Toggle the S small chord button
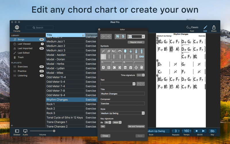Viewport: 230px width, 144px height. [123, 37]
